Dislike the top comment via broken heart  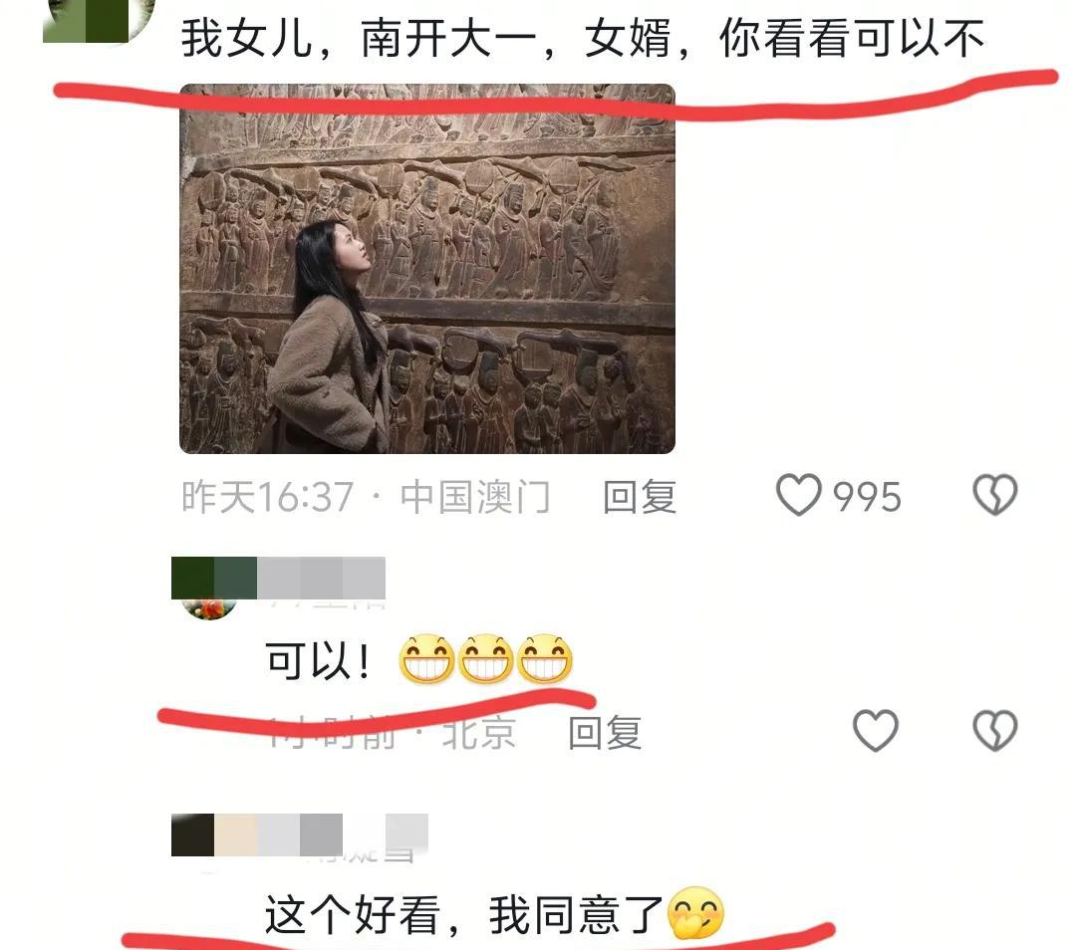(x=995, y=495)
